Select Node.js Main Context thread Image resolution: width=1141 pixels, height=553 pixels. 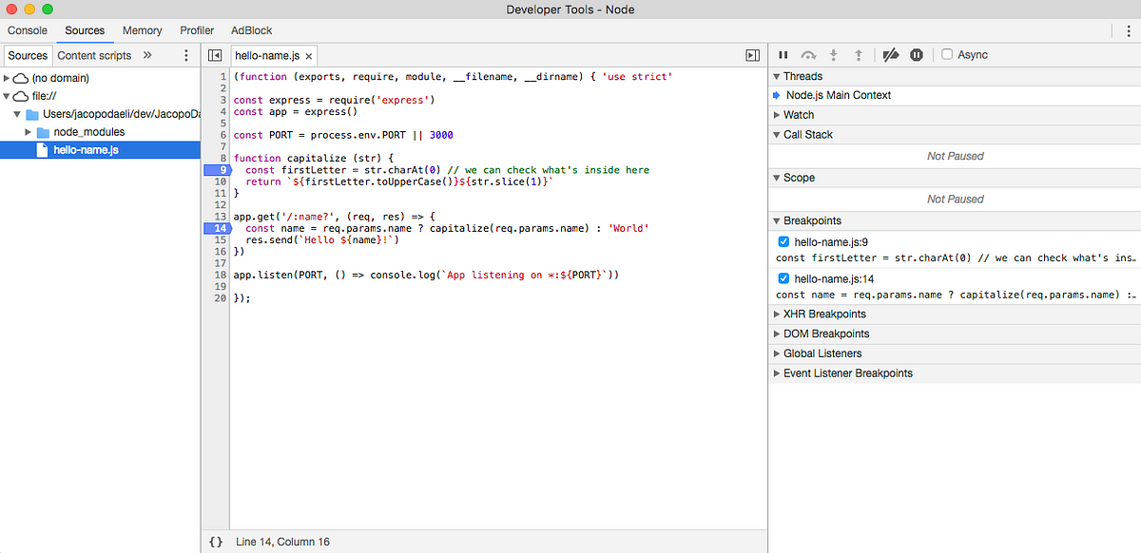tap(839, 95)
